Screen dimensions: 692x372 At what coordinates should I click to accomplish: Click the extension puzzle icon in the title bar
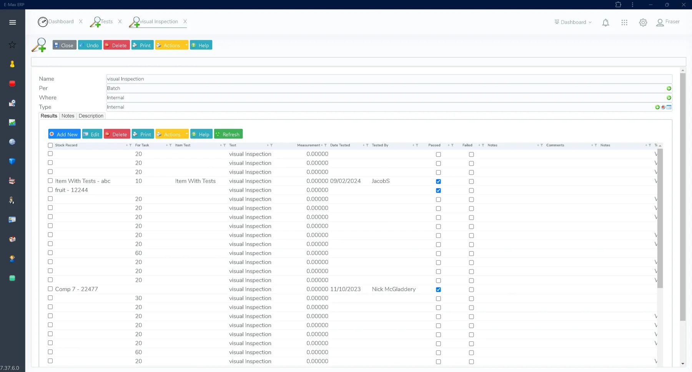point(618,5)
